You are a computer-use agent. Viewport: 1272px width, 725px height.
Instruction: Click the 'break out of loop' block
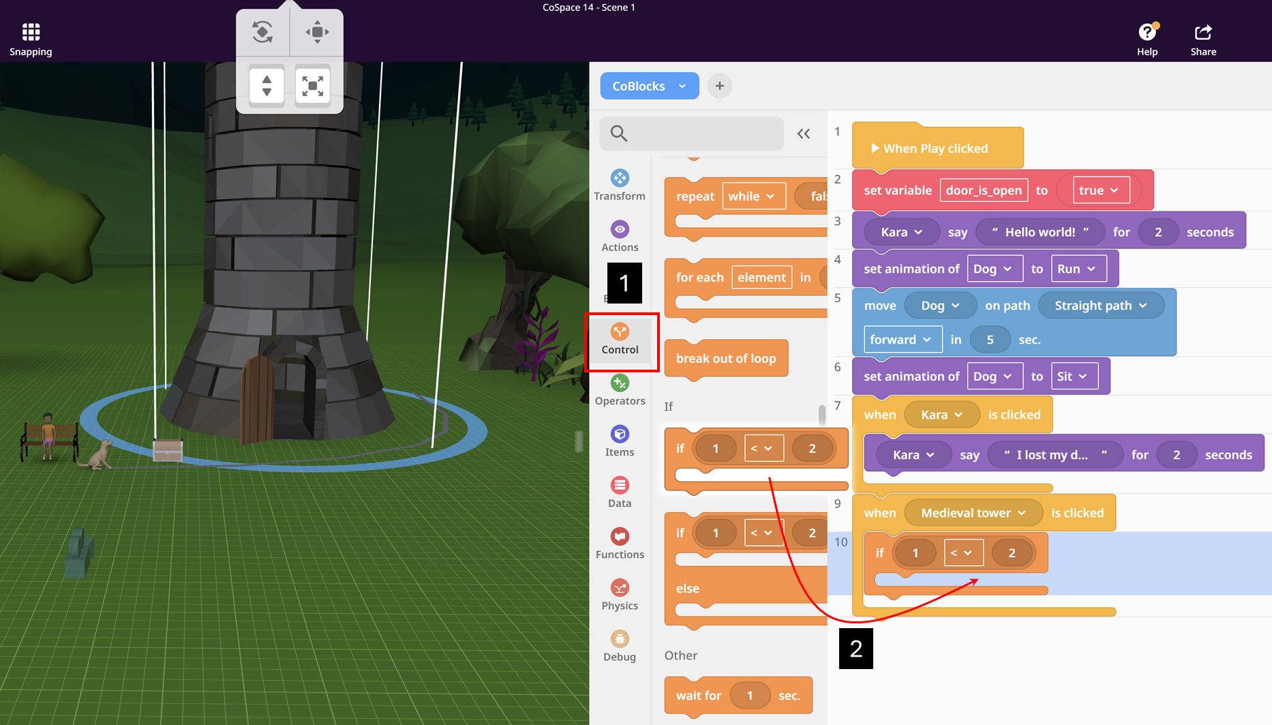point(726,358)
